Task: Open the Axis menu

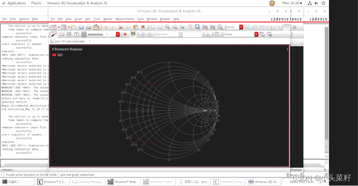Action: 88,19
